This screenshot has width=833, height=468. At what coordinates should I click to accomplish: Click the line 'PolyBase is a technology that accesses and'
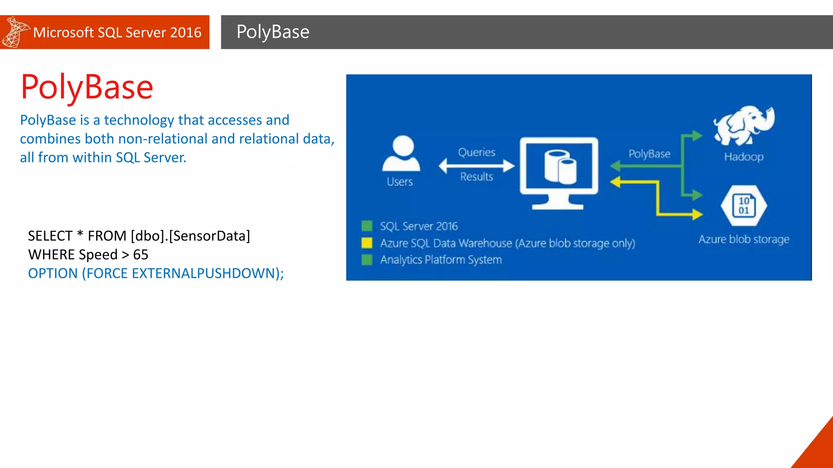(x=155, y=120)
